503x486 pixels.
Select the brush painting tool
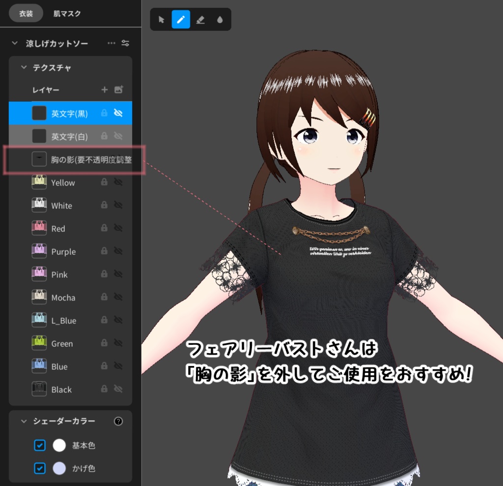coord(181,20)
